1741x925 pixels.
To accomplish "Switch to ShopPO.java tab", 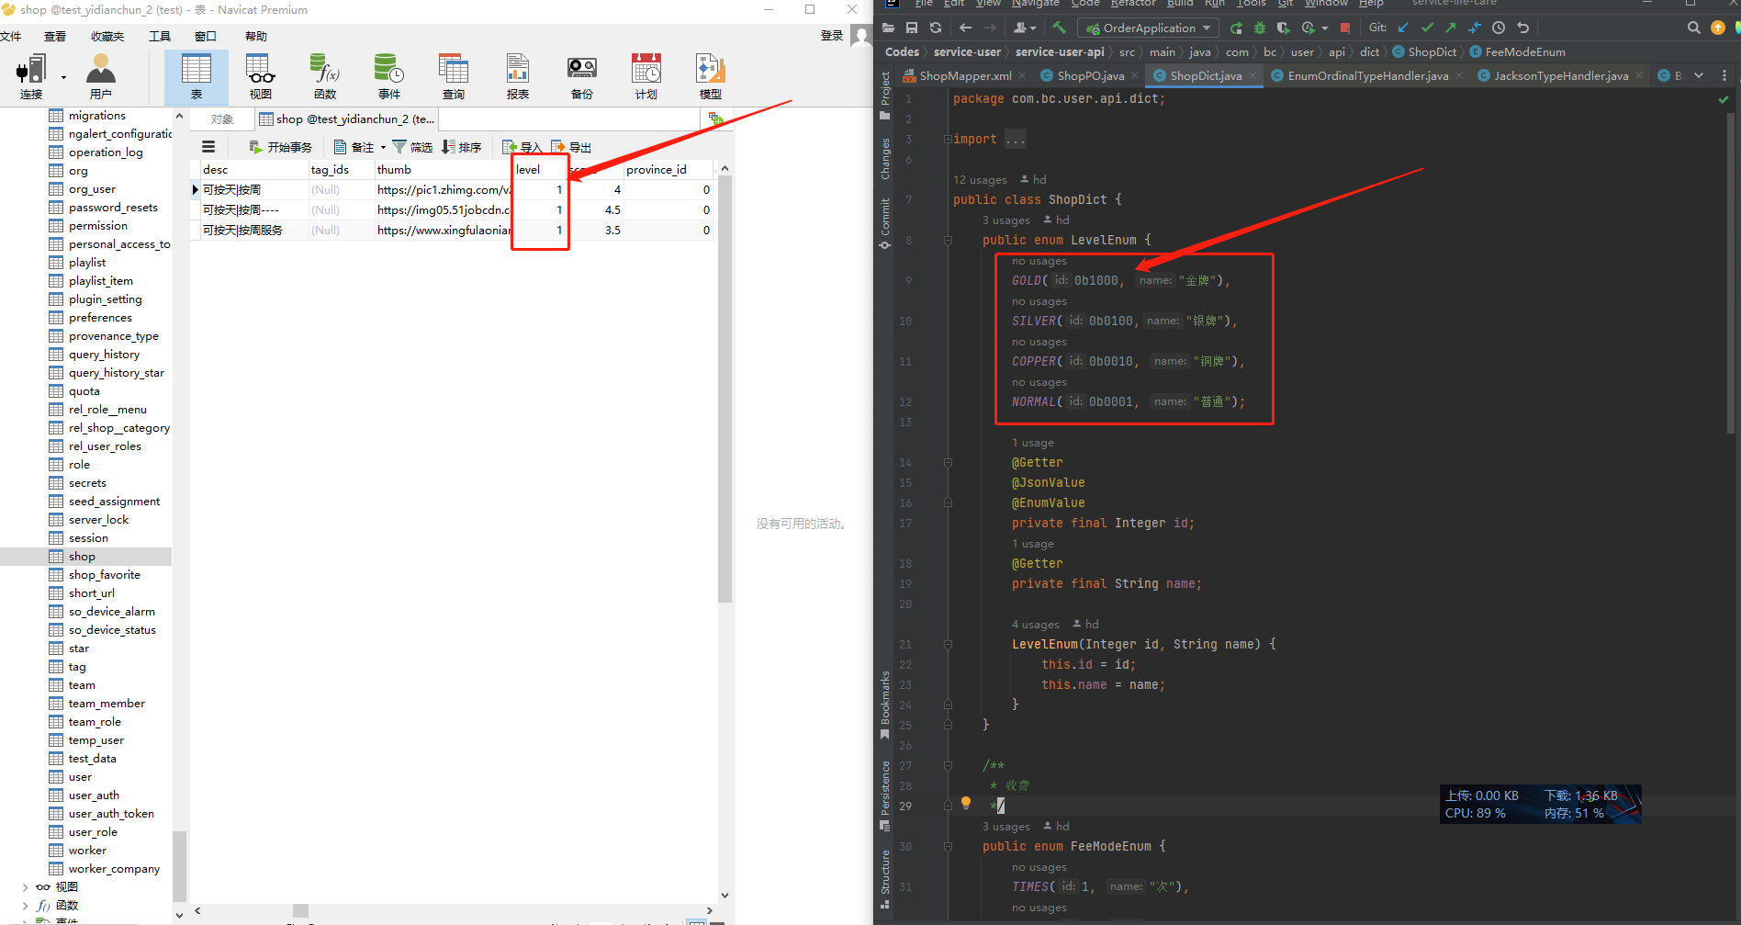I will 1090,75.
